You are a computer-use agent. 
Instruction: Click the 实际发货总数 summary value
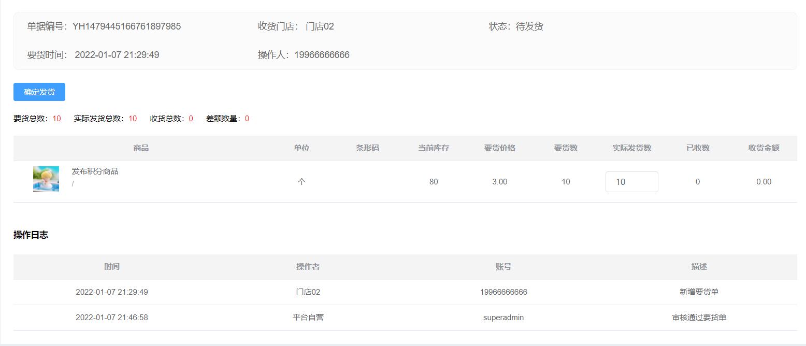(133, 119)
